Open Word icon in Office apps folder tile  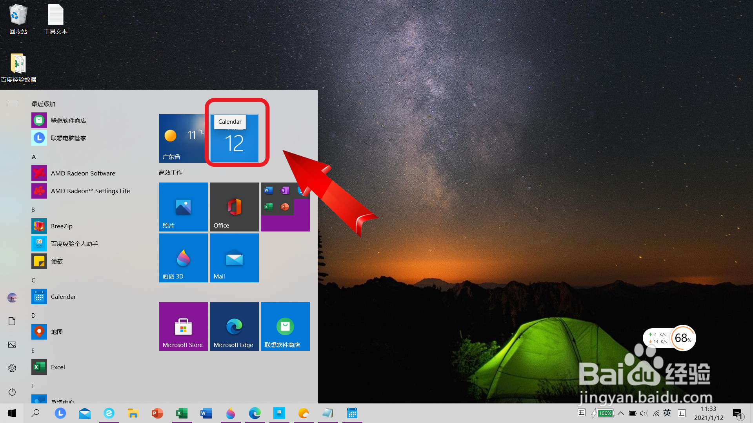pyautogui.click(x=269, y=191)
